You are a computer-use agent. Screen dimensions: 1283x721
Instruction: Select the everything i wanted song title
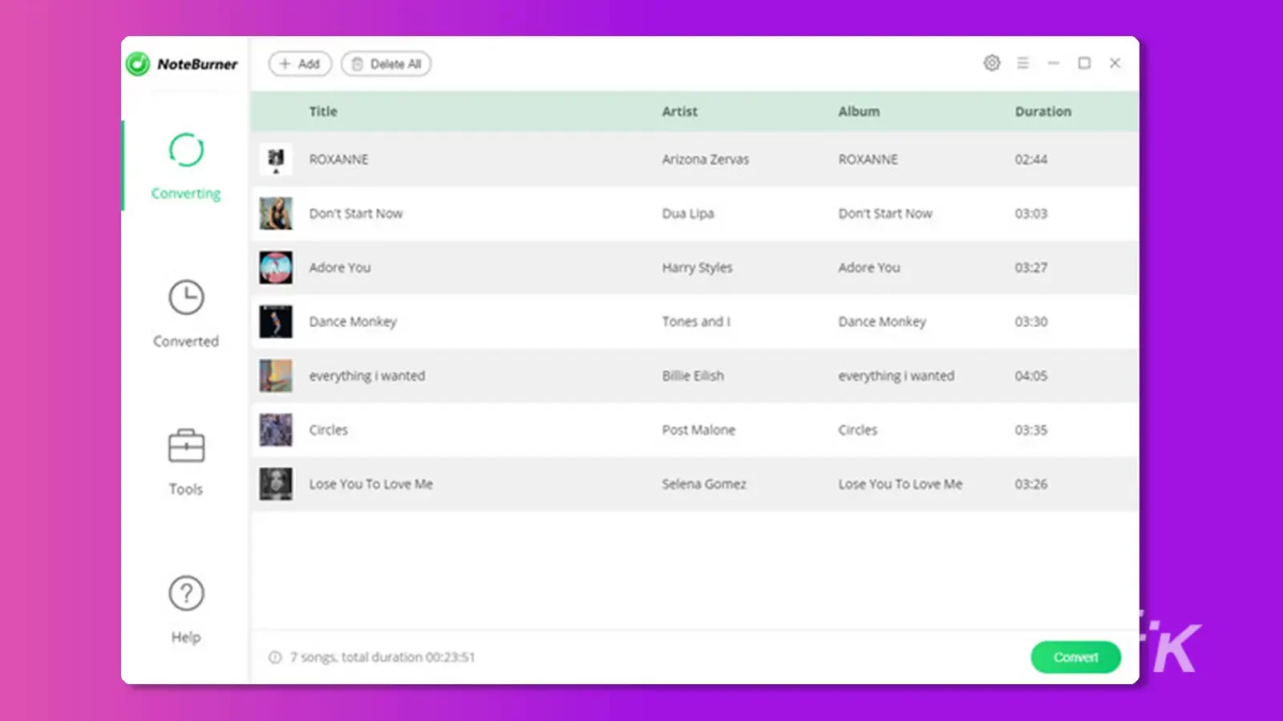pos(367,376)
